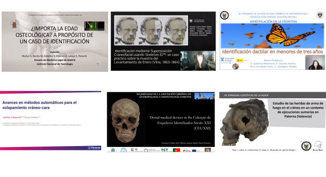The height and width of the screenshot is (177, 326).
Task: Select the three-face superimposition image
Action: pos(151,30)
